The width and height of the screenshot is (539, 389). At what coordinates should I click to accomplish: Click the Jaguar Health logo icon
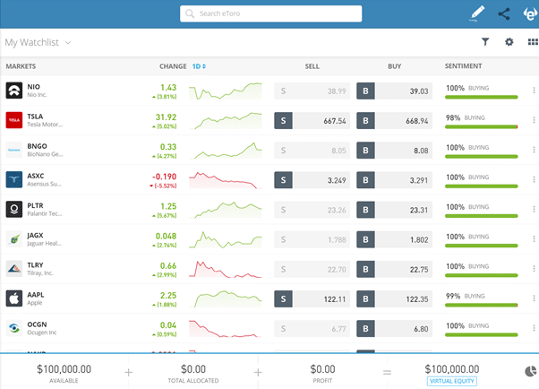[14, 239]
